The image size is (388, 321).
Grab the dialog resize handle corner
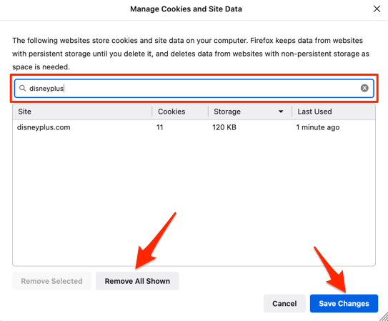[384, 317]
